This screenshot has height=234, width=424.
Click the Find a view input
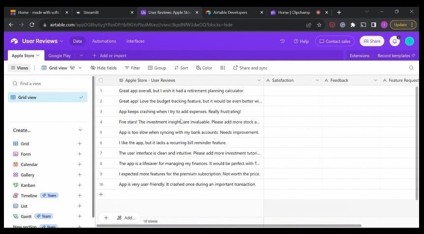49,84
